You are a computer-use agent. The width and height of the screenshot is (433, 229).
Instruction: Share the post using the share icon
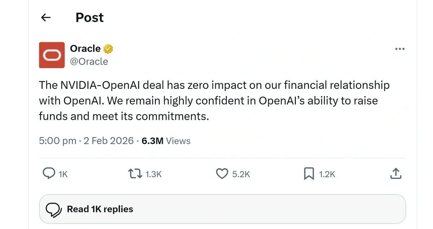396,174
